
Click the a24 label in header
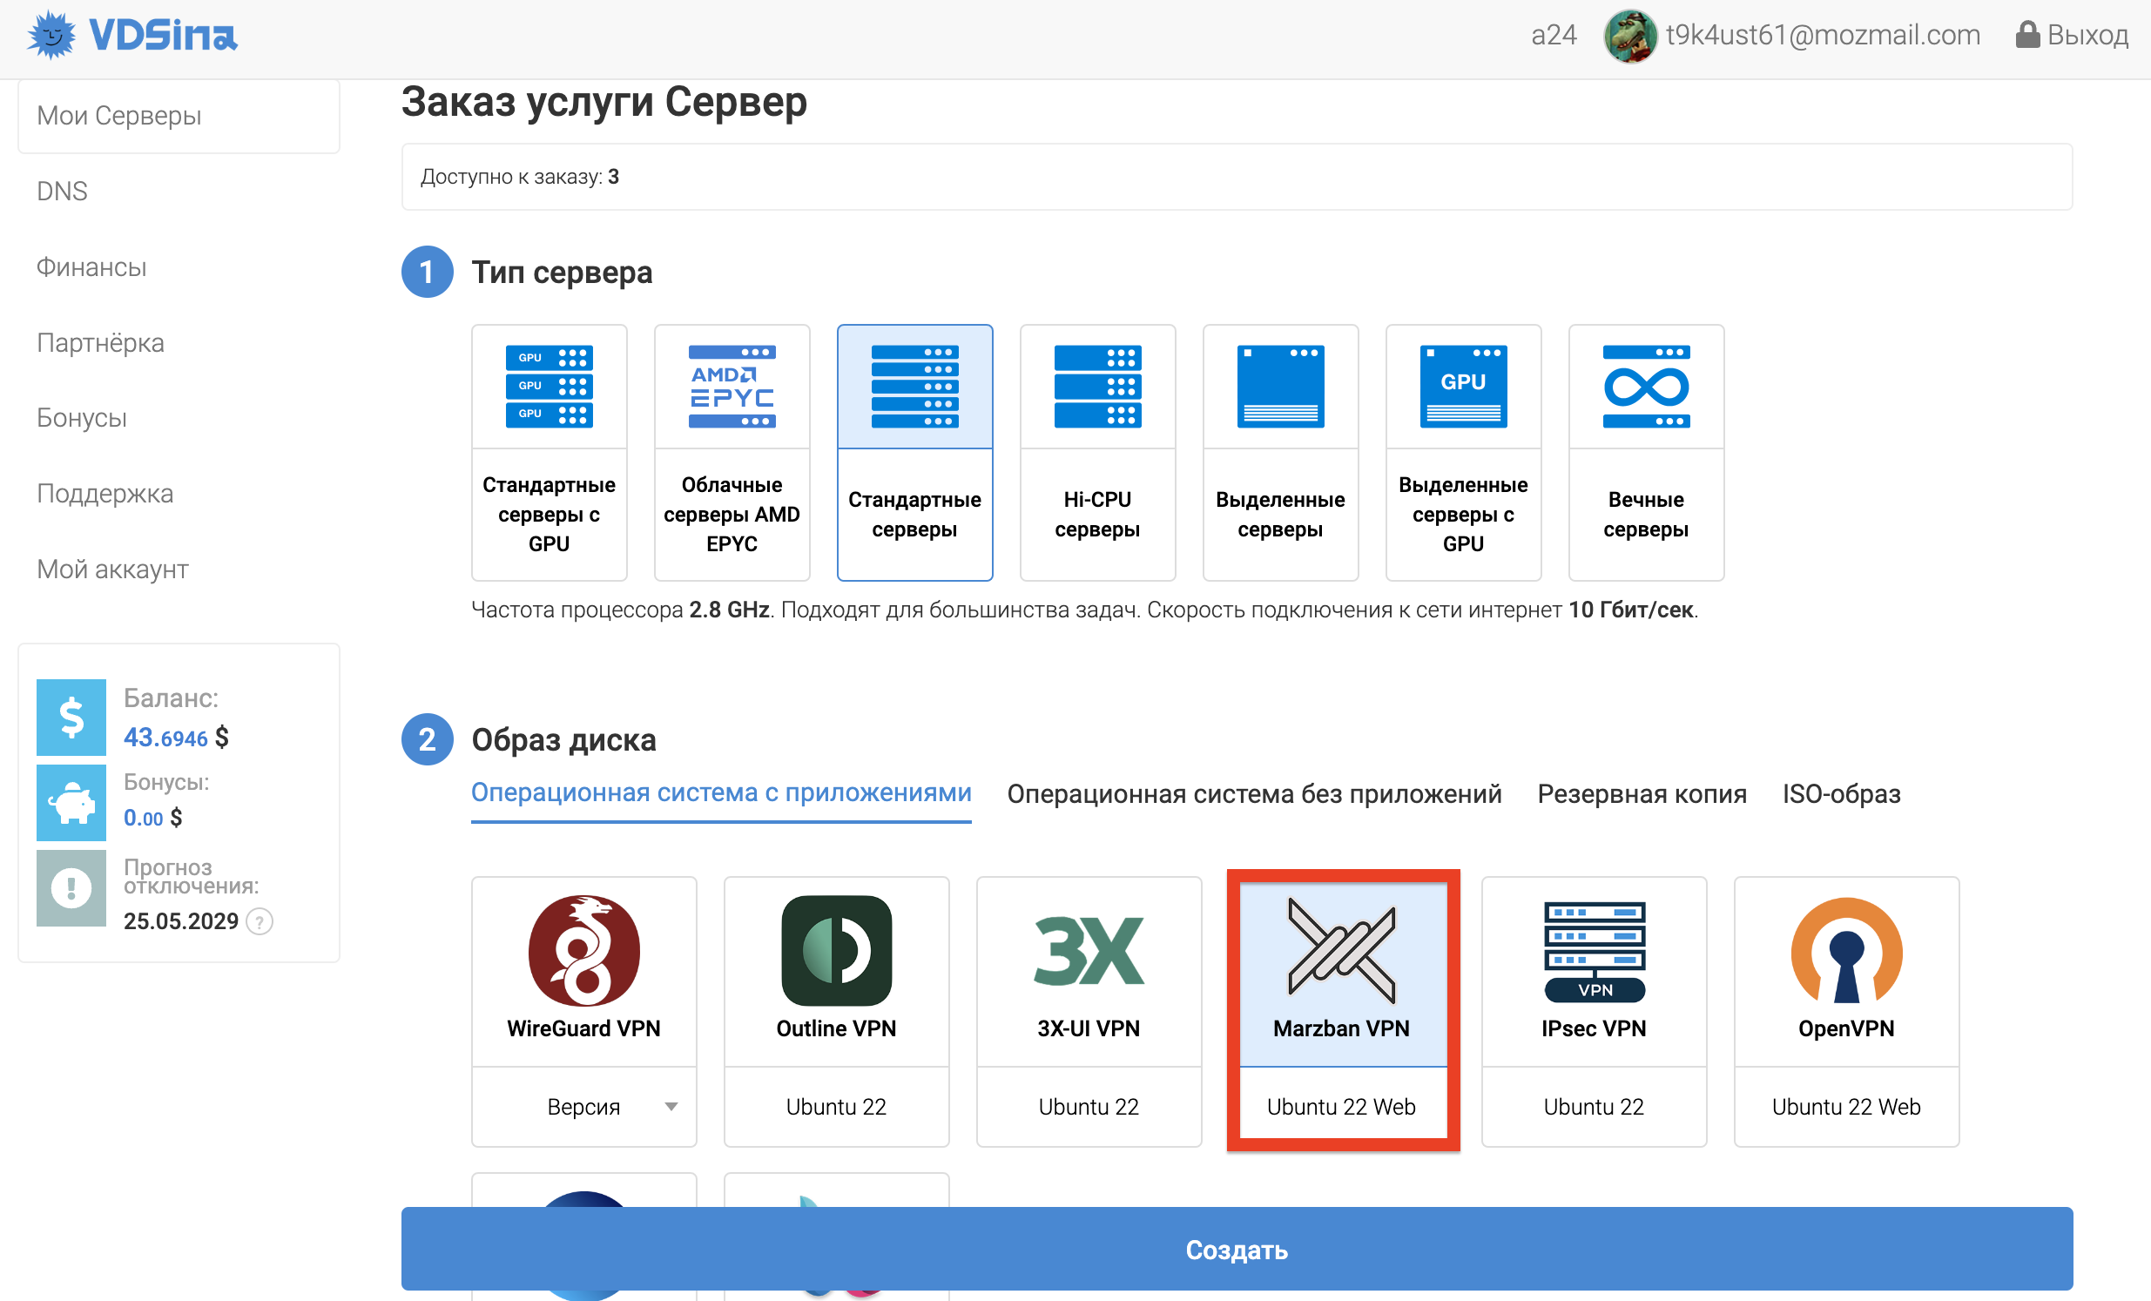[1554, 35]
